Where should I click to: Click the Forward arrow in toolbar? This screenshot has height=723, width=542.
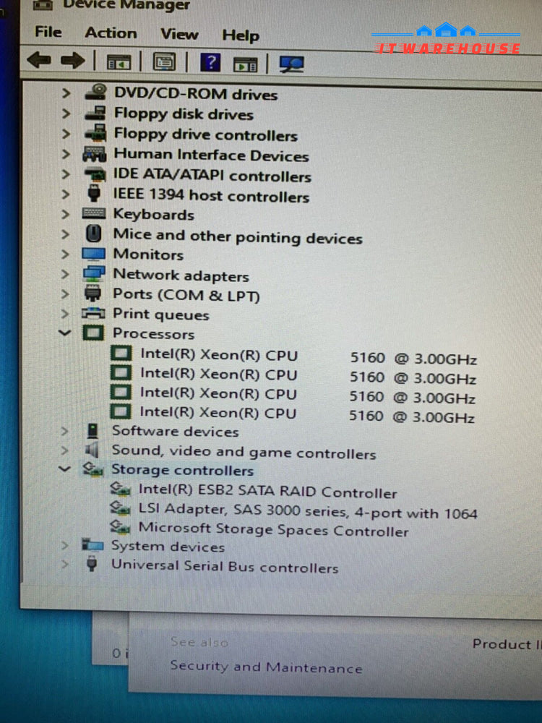72,61
